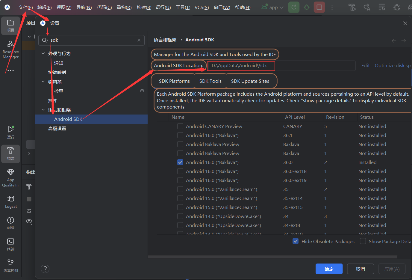Collapse the 编辑器 tree node
The width and height of the screenshot is (412, 280).
click(43, 82)
